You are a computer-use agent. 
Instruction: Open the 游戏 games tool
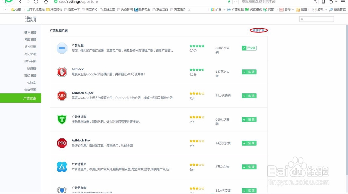[x=318, y=9]
